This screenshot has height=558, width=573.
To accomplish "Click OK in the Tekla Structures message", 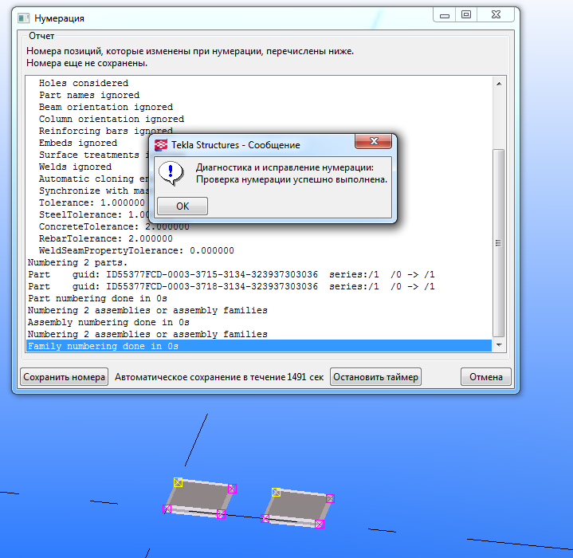I will [x=182, y=206].
